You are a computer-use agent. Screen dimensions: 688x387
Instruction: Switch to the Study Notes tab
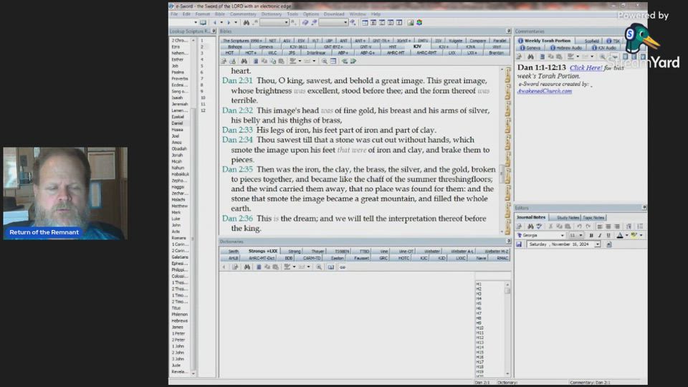568,217
